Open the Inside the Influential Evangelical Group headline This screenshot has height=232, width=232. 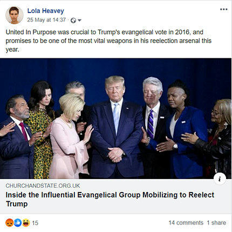pos(110,200)
